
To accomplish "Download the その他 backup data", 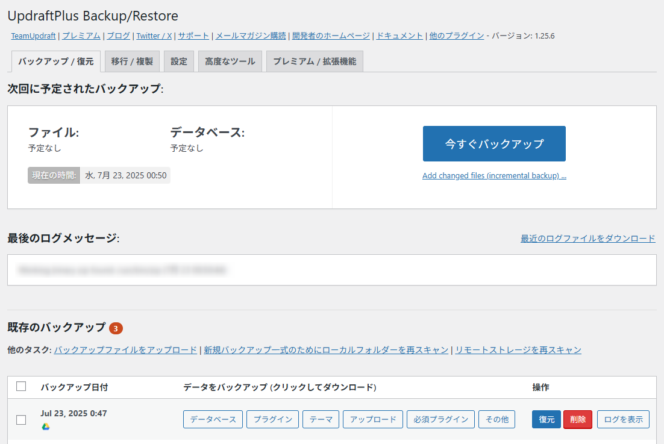I will click(x=496, y=419).
